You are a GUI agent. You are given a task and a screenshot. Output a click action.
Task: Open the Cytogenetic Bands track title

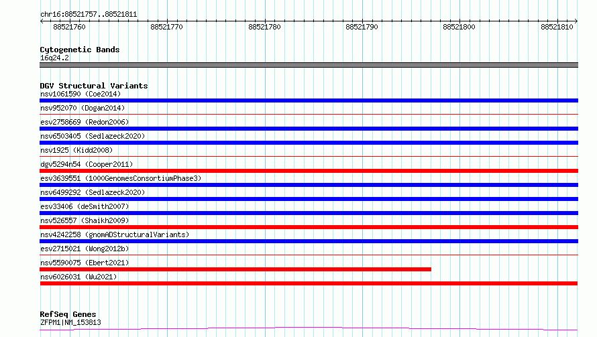coord(80,50)
